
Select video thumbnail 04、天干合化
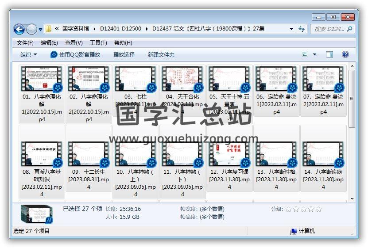coord(182,79)
